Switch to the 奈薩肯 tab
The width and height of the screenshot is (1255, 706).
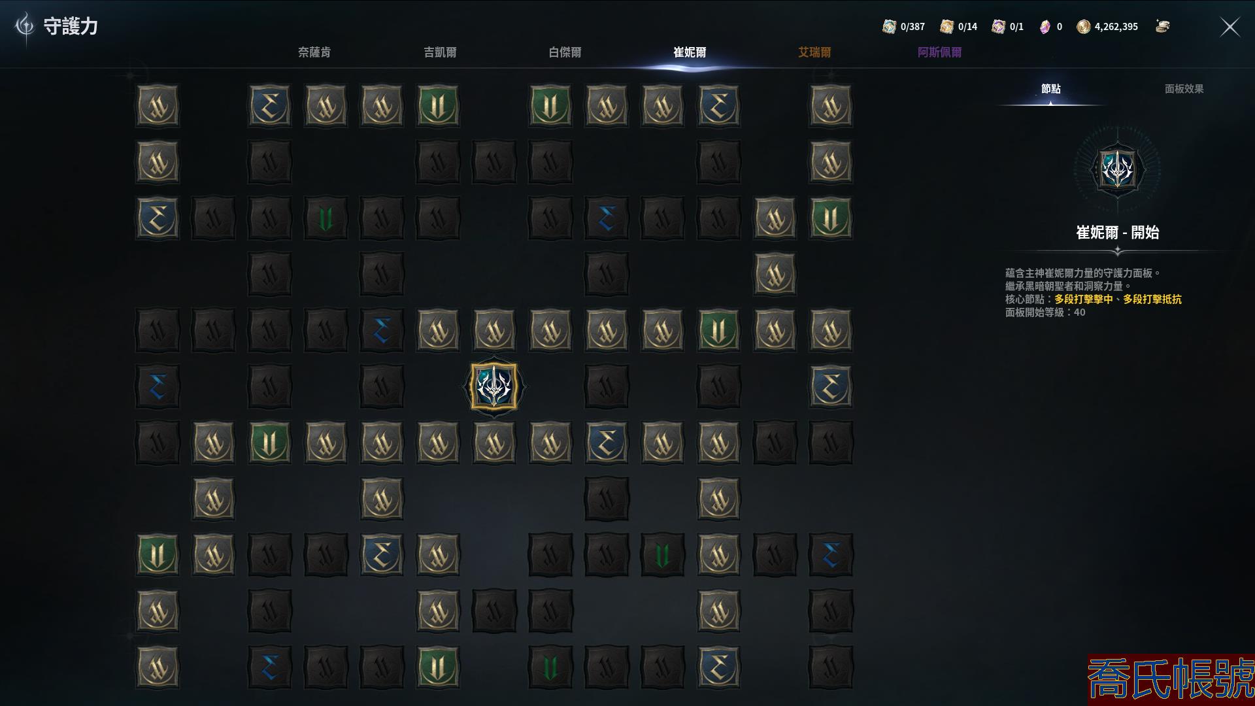[x=314, y=52]
